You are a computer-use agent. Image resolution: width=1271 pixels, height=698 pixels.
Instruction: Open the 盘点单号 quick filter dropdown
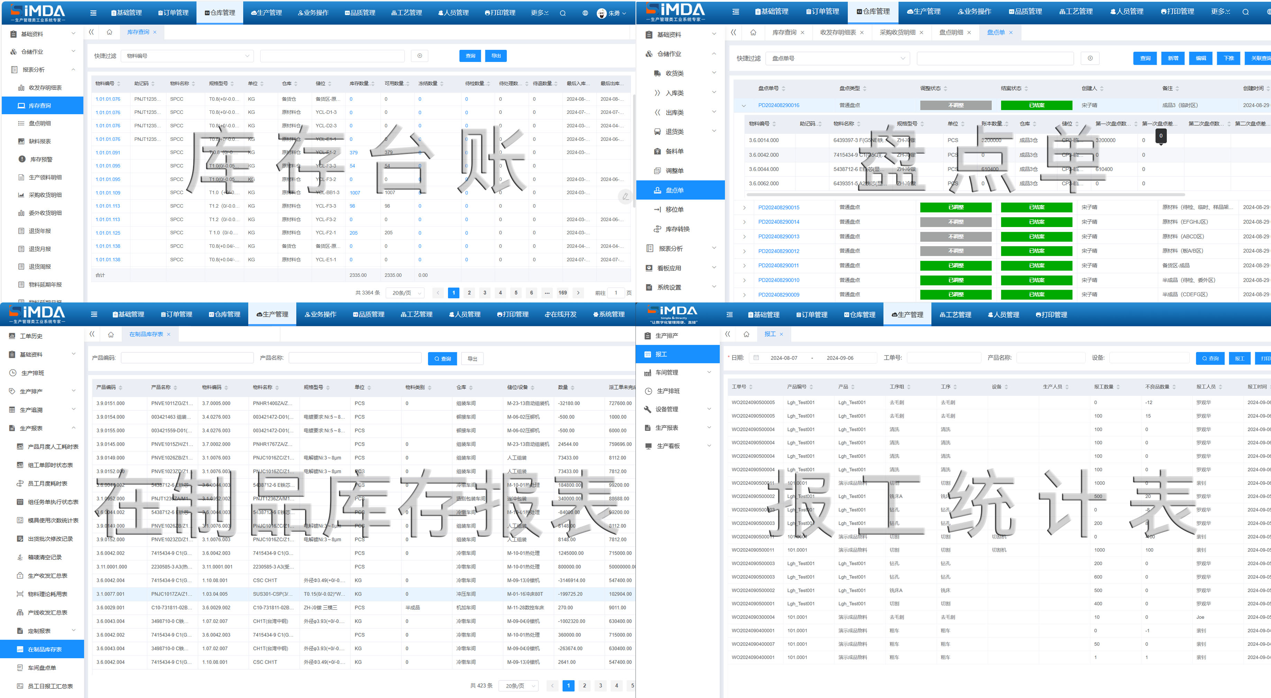coord(838,58)
